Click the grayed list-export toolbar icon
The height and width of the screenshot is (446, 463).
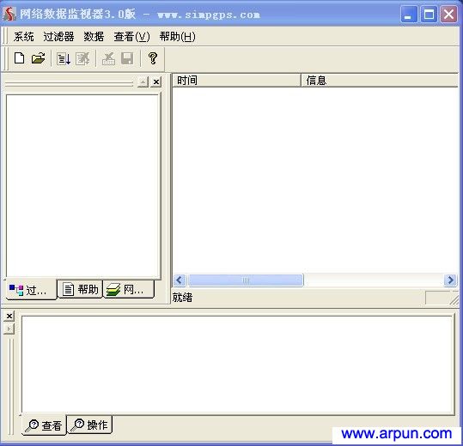82,58
